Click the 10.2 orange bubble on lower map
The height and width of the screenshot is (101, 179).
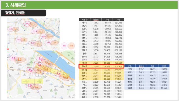point(36,87)
